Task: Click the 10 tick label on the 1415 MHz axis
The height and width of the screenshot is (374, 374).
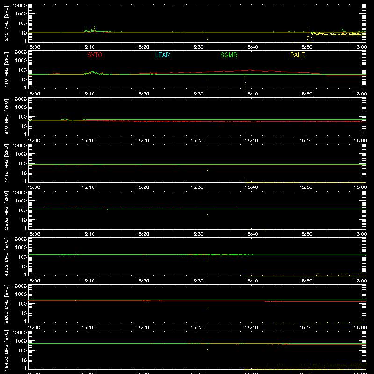Action: click(x=24, y=173)
